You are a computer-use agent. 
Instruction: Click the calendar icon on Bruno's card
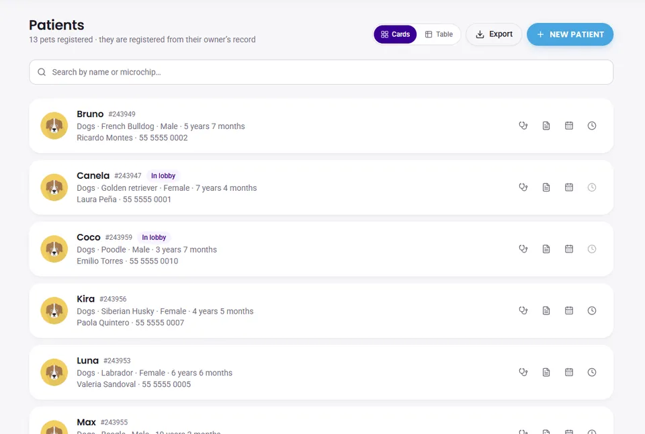point(569,126)
